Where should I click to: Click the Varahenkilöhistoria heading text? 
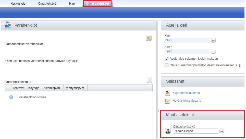tap(18, 82)
